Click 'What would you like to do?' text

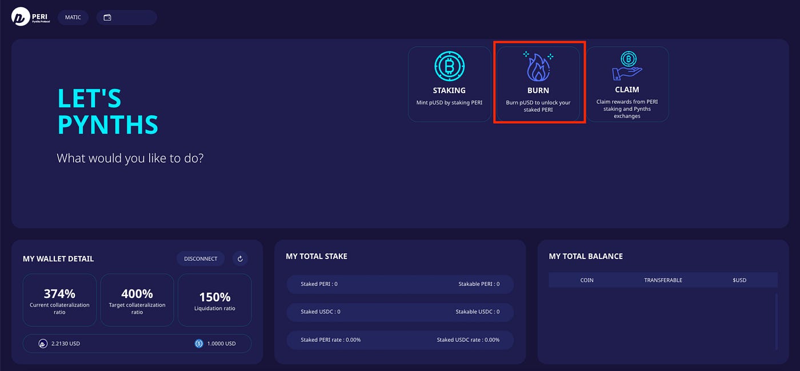pos(130,158)
